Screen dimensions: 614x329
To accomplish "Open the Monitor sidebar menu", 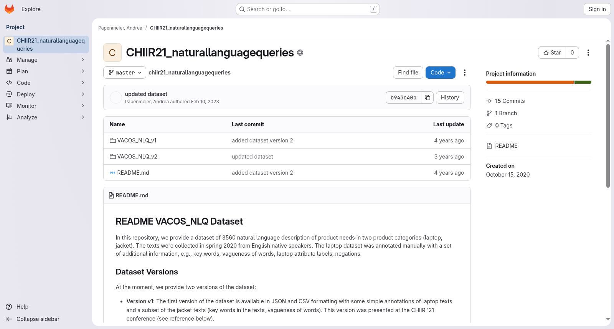I will (x=46, y=106).
